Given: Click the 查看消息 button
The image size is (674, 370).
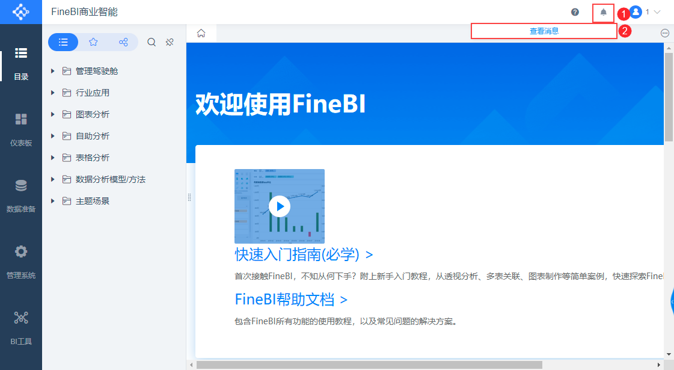Looking at the screenshot, I should [x=544, y=31].
